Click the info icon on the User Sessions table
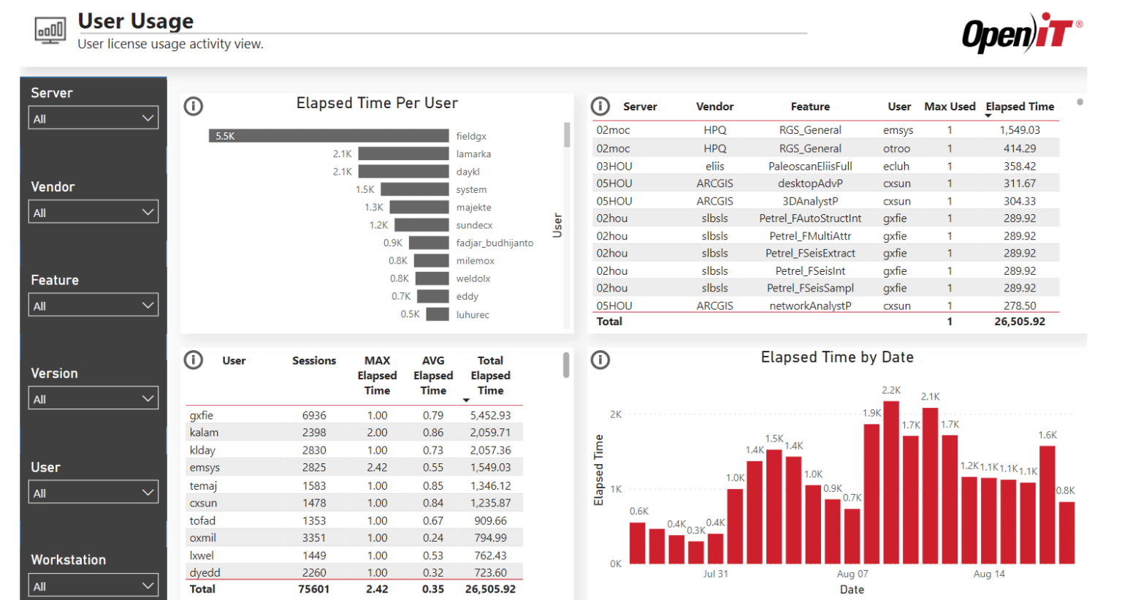This screenshot has width=1122, height=600. [193, 360]
